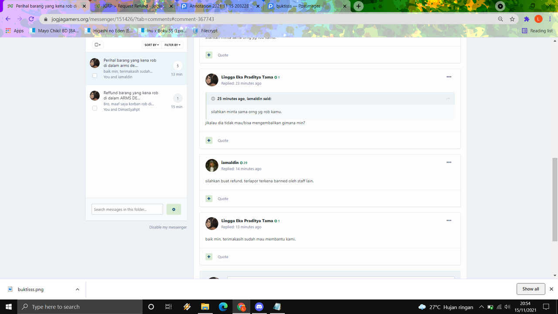The width and height of the screenshot is (558, 314).
Task: Open the Windows notification center icon
Action: [x=546, y=307]
